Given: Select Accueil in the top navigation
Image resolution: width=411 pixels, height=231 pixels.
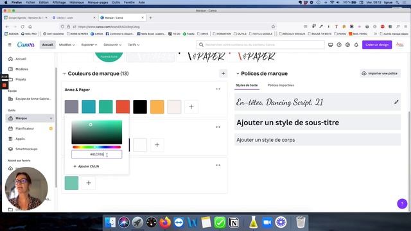Looking at the screenshot, I should click(48, 45).
